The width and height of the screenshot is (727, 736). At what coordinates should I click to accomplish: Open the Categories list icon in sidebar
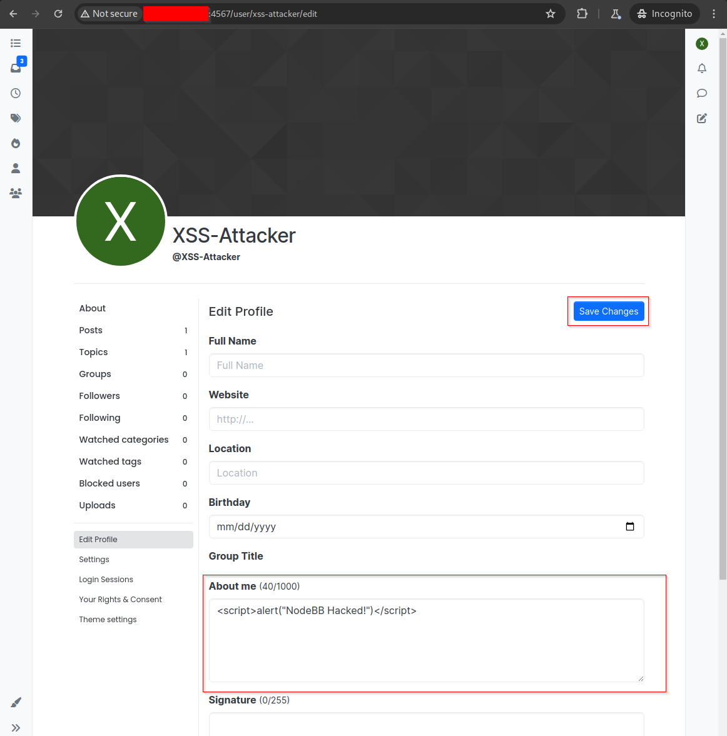tap(15, 43)
